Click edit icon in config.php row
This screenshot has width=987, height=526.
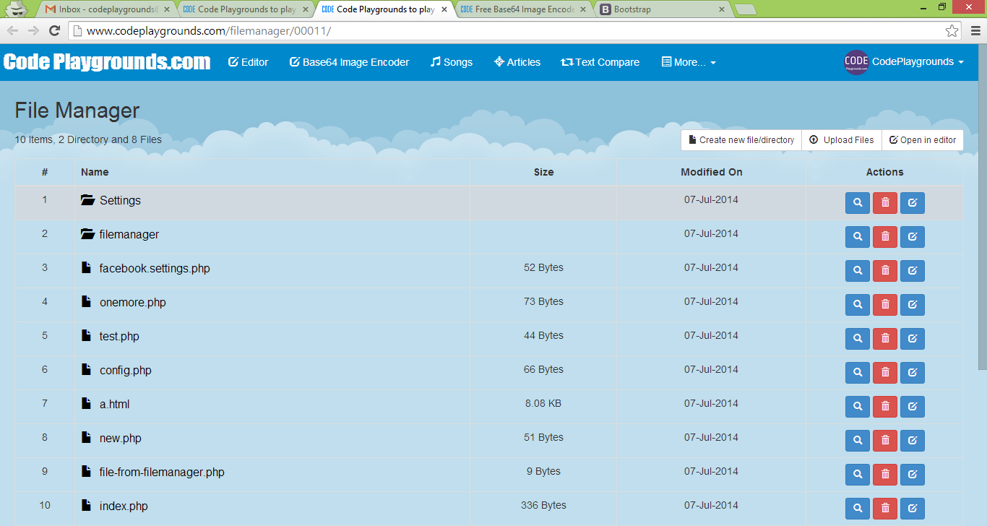coord(912,373)
